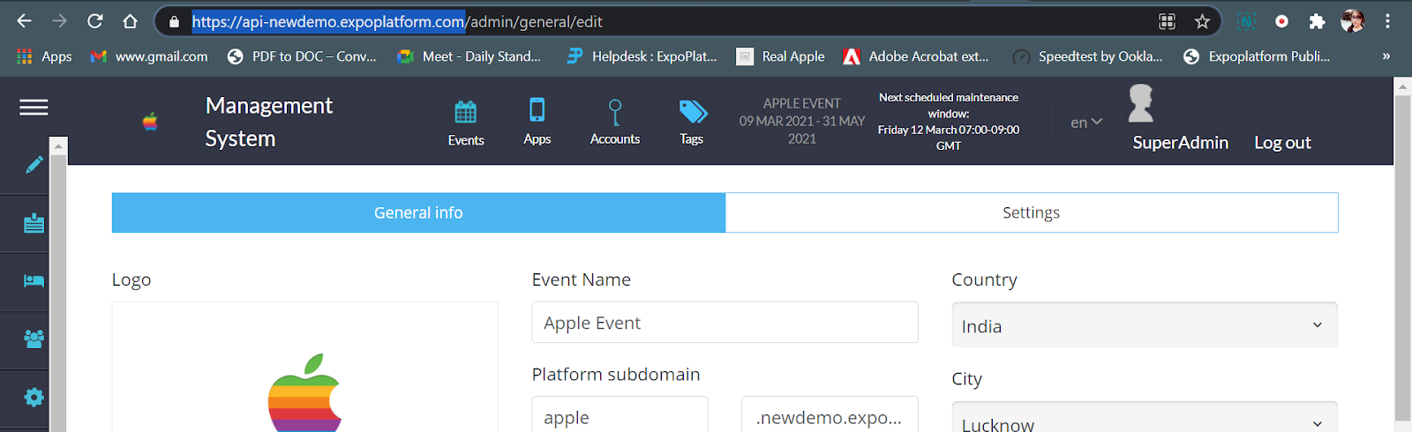Open Speedtest by Ookla bookmark
Viewport: 1412px width, 432px height.
(x=1087, y=56)
